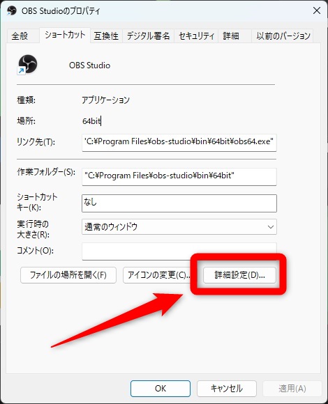Click the OBS Studio name text
This screenshot has width=328, height=404.
[x=89, y=65]
